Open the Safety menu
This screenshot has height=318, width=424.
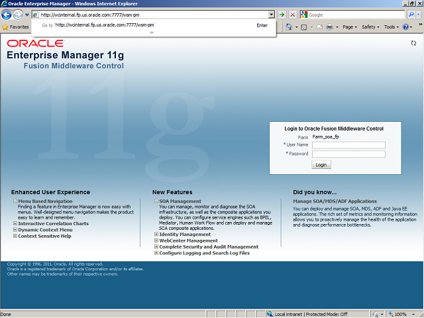370,26
